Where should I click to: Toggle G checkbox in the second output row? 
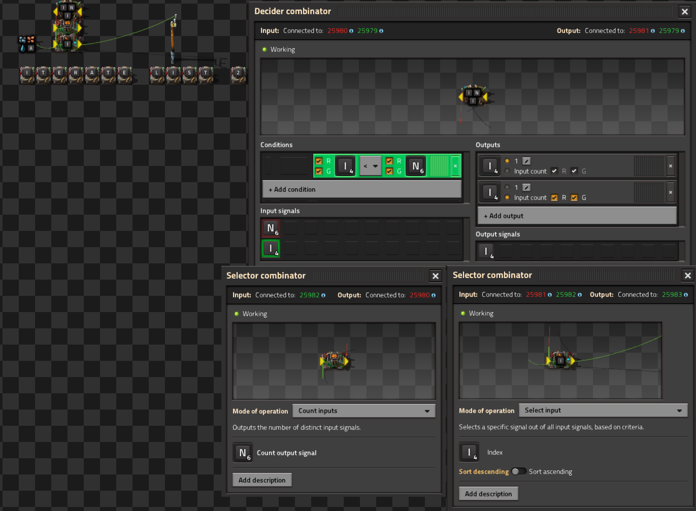[x=574, y=197]
